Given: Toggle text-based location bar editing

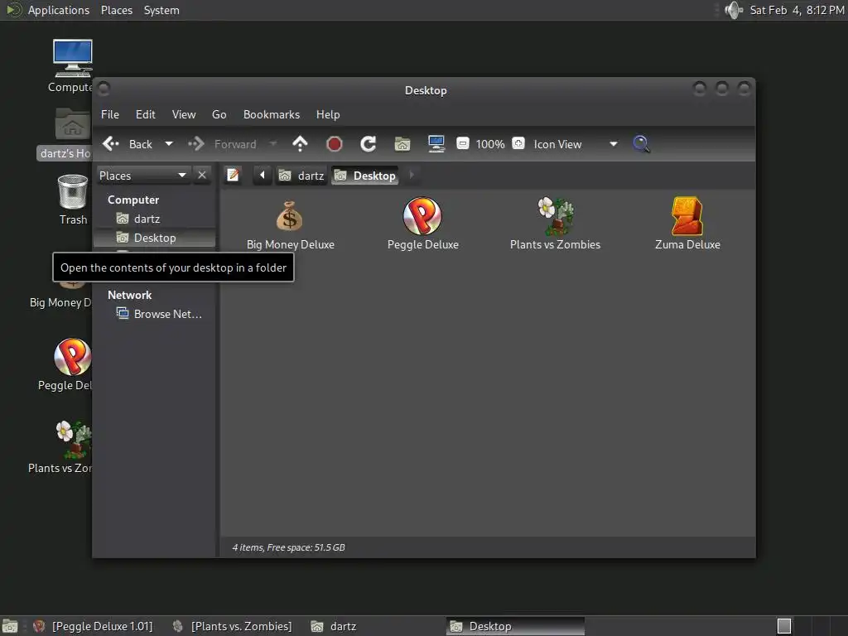Looking at the screenshot, I should pos(233,176).
